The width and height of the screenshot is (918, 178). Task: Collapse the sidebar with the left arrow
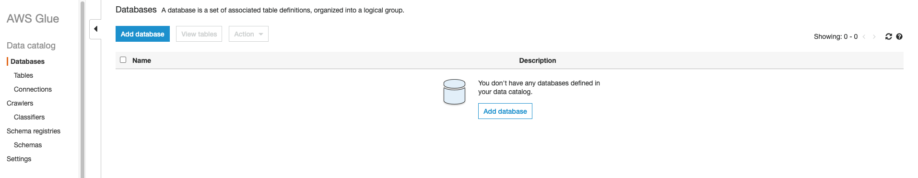(95, 29)
